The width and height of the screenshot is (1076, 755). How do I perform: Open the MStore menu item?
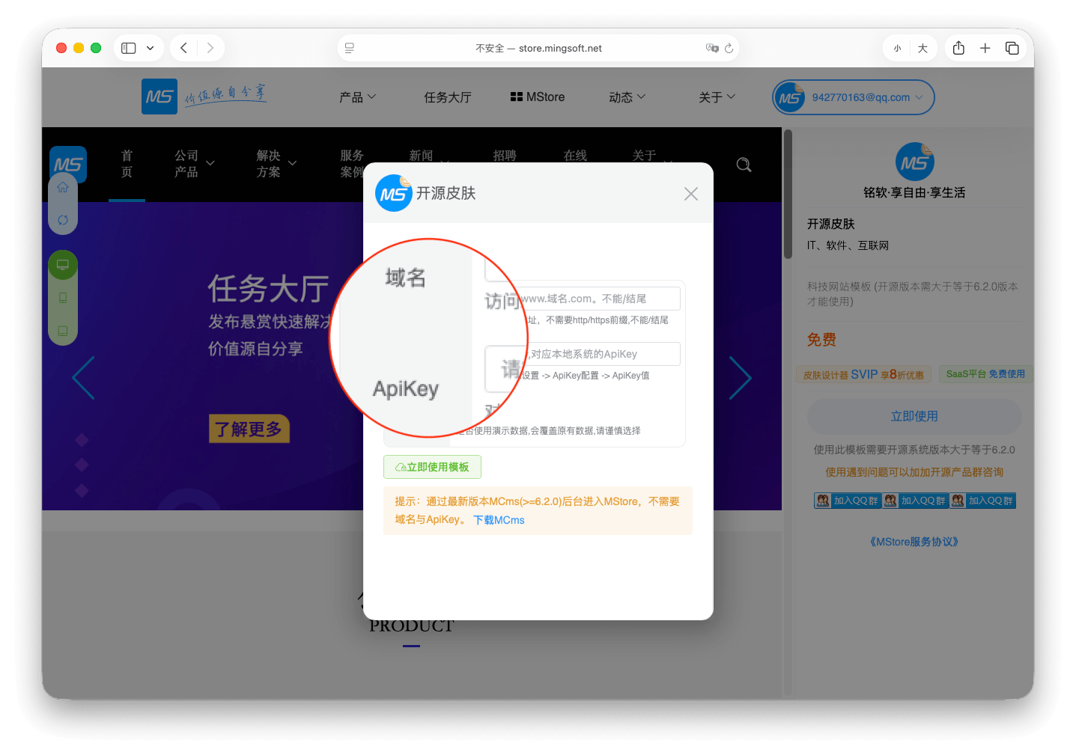538,97
